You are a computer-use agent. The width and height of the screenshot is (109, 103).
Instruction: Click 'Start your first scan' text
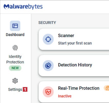(x=75, y=43)
